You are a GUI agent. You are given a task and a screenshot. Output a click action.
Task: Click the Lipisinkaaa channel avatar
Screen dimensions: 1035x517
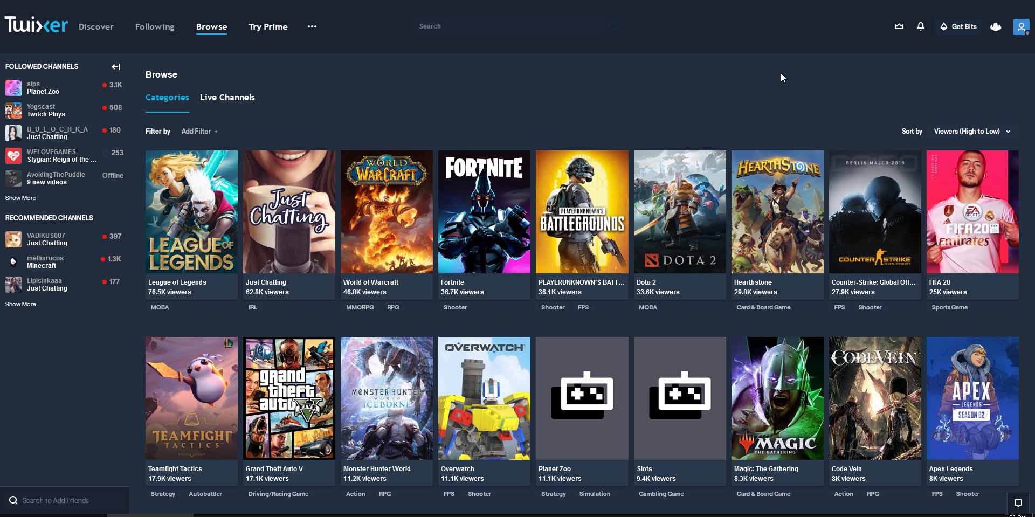click(x=13, y=285)
